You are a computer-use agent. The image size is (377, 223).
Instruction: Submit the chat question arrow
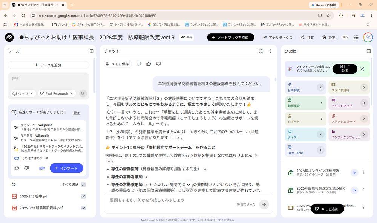(264, 205)
